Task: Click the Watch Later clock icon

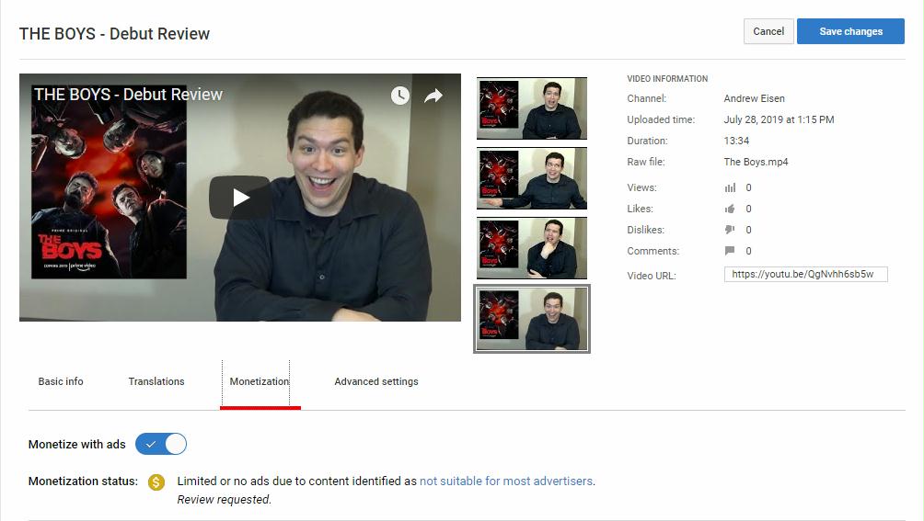Action: [400, 96]
